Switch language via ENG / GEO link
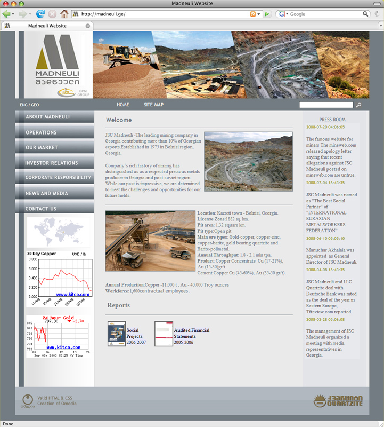The width and height of the screenshot is (384, 427). click(x=29, y=105)
